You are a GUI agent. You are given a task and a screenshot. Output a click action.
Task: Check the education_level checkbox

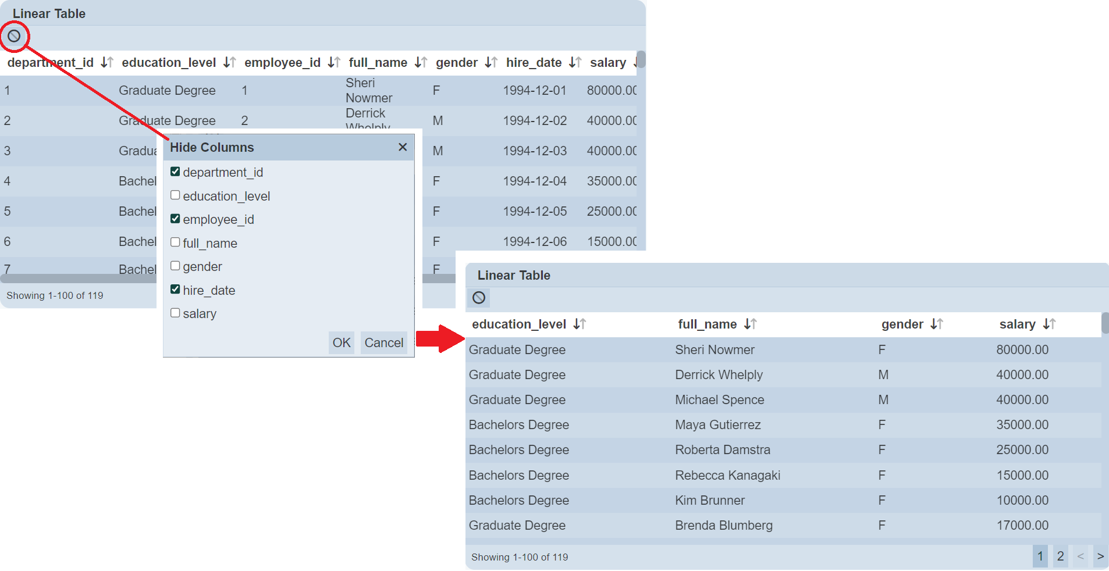coord(175,195)
